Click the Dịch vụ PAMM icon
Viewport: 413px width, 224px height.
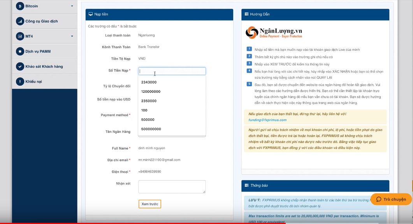[20, 52]
